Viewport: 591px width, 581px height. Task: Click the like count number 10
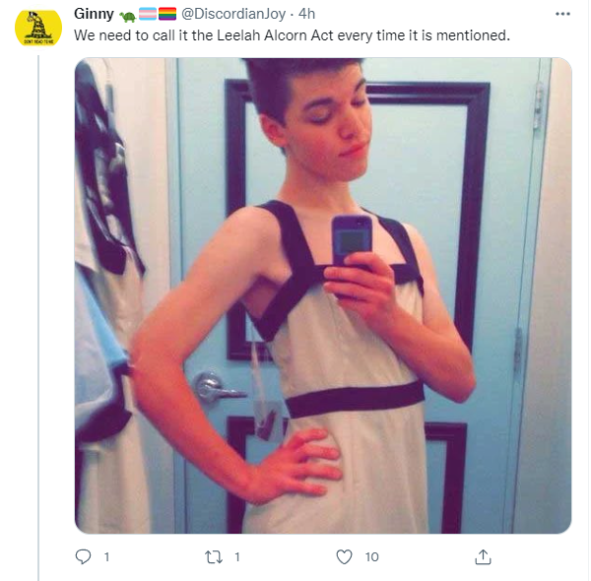(371, 557)
